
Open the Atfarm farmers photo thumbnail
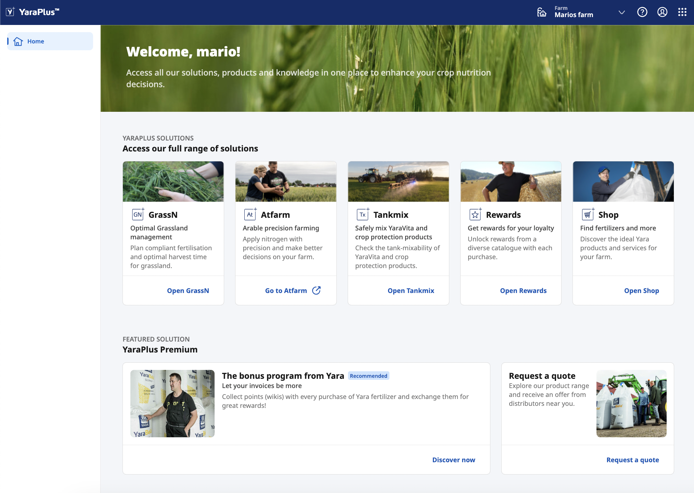point(286,182)
